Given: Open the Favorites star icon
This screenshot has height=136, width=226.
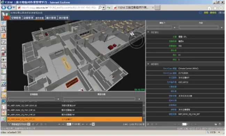Looking at the screenshot, I should (x=215, y=8).
